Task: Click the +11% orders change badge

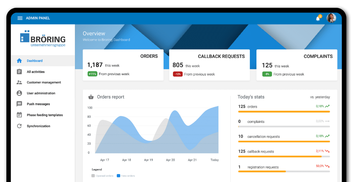Action: [92, 74]
